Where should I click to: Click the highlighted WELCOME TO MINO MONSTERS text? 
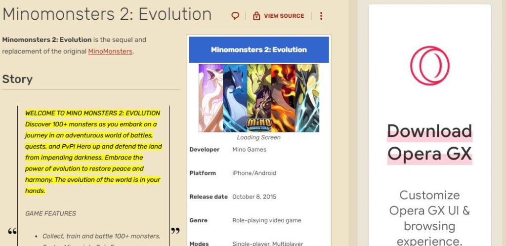click(x=93, y=113)
